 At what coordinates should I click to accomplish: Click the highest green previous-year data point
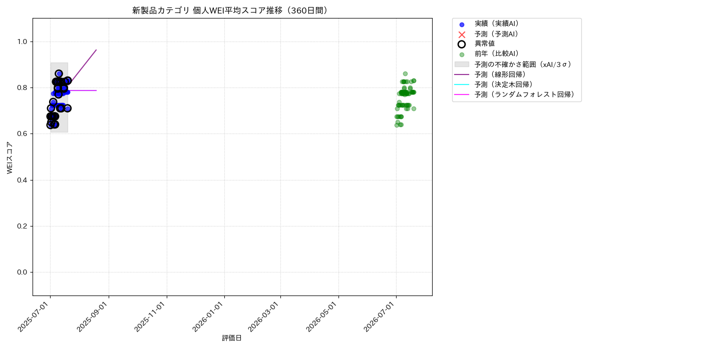[x=405, y=73]
